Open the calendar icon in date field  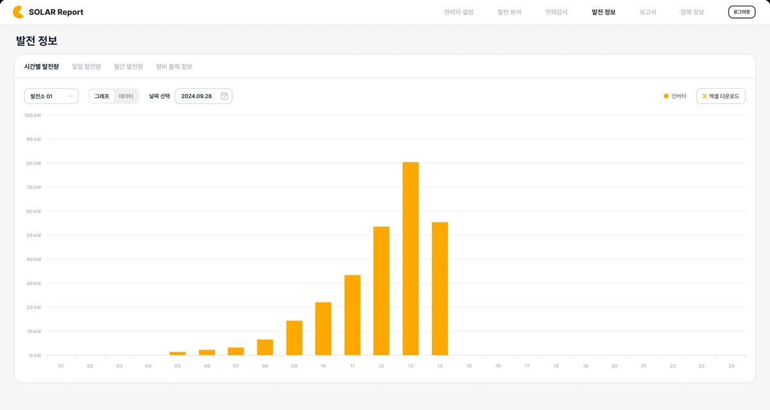(x=224, y=96)
